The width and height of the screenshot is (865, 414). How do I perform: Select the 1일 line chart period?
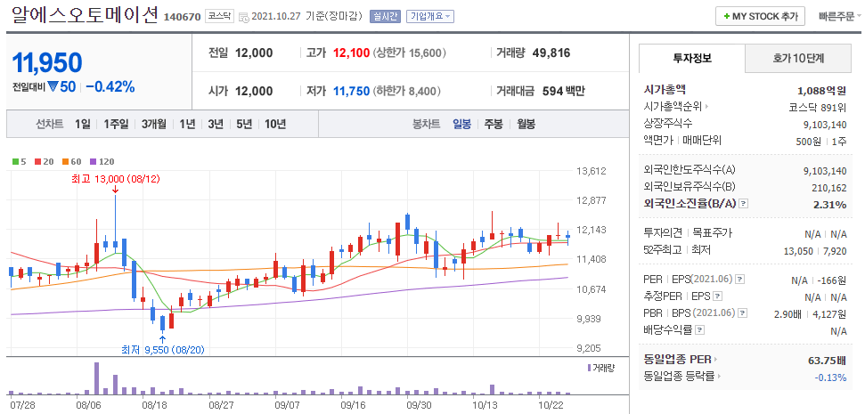click(x=83, y=124)
